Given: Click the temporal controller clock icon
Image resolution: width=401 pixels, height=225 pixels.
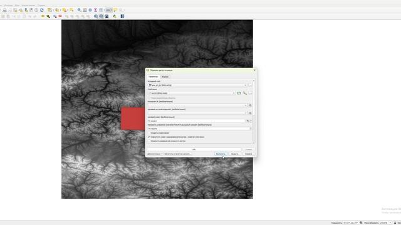Looking at the screenshot, I should point(36,10).
